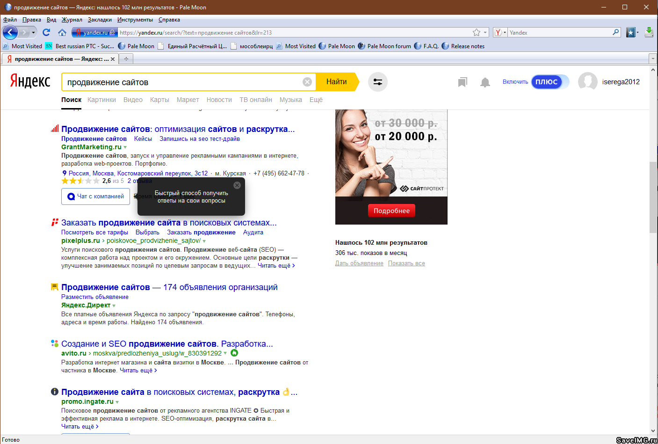Open the Файл menu
The image size is (658, 444).
tap(10, 20)
